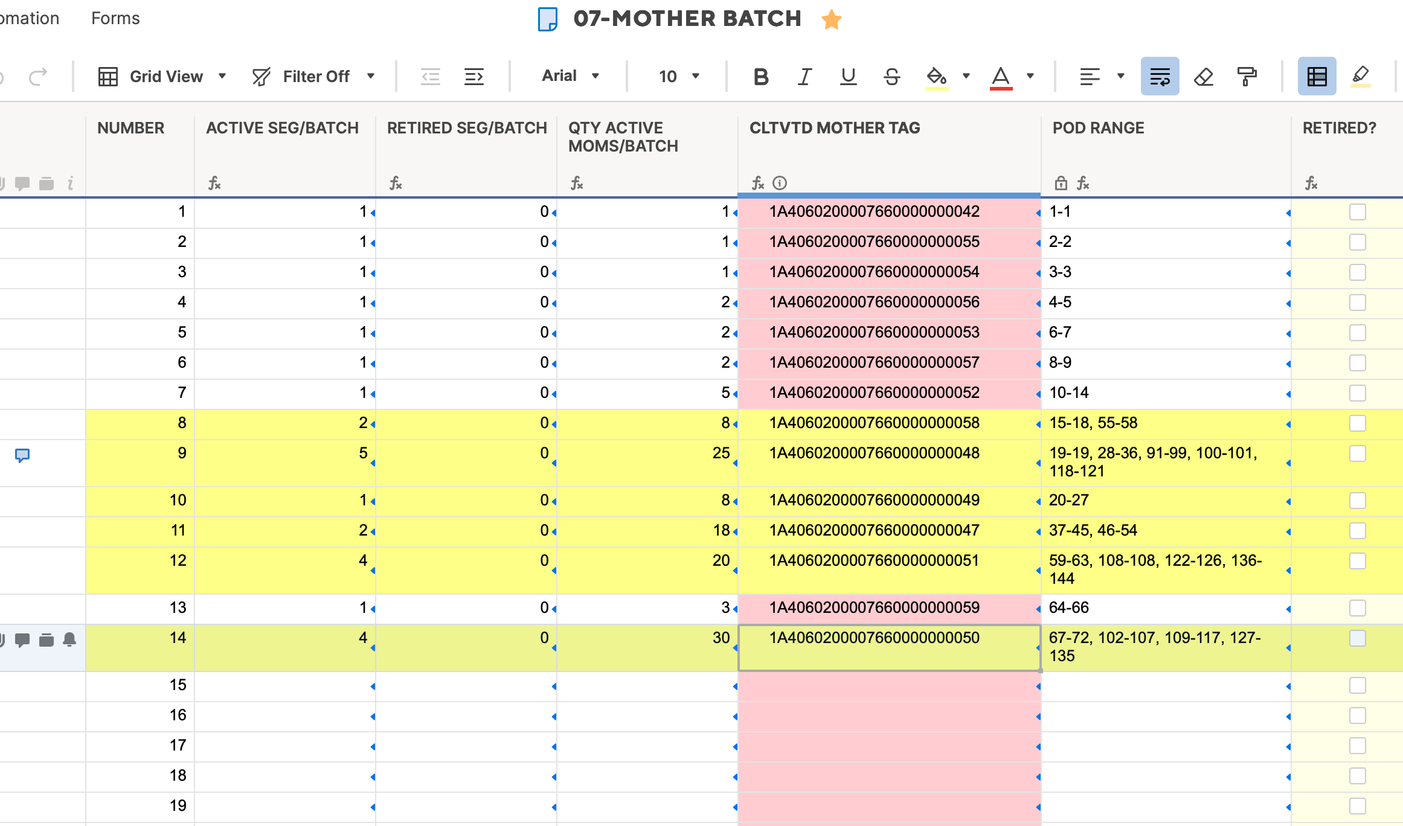Viewport: 1403px width, 826px height.
Task: Click the reminder bell on row 14
Action: click(69, 639)
